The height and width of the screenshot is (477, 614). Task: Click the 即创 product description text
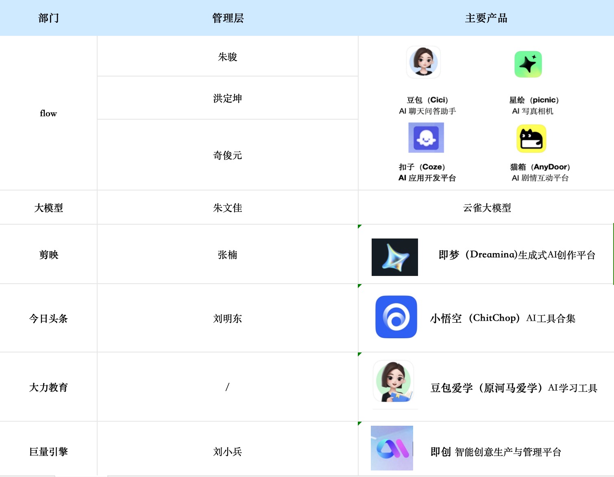tap(496, 452)
